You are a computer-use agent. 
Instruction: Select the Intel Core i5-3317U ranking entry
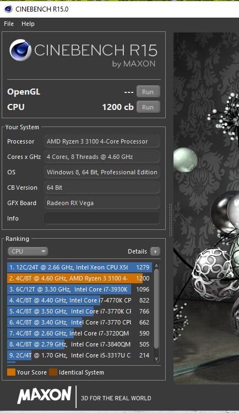[x=79, y=355]
